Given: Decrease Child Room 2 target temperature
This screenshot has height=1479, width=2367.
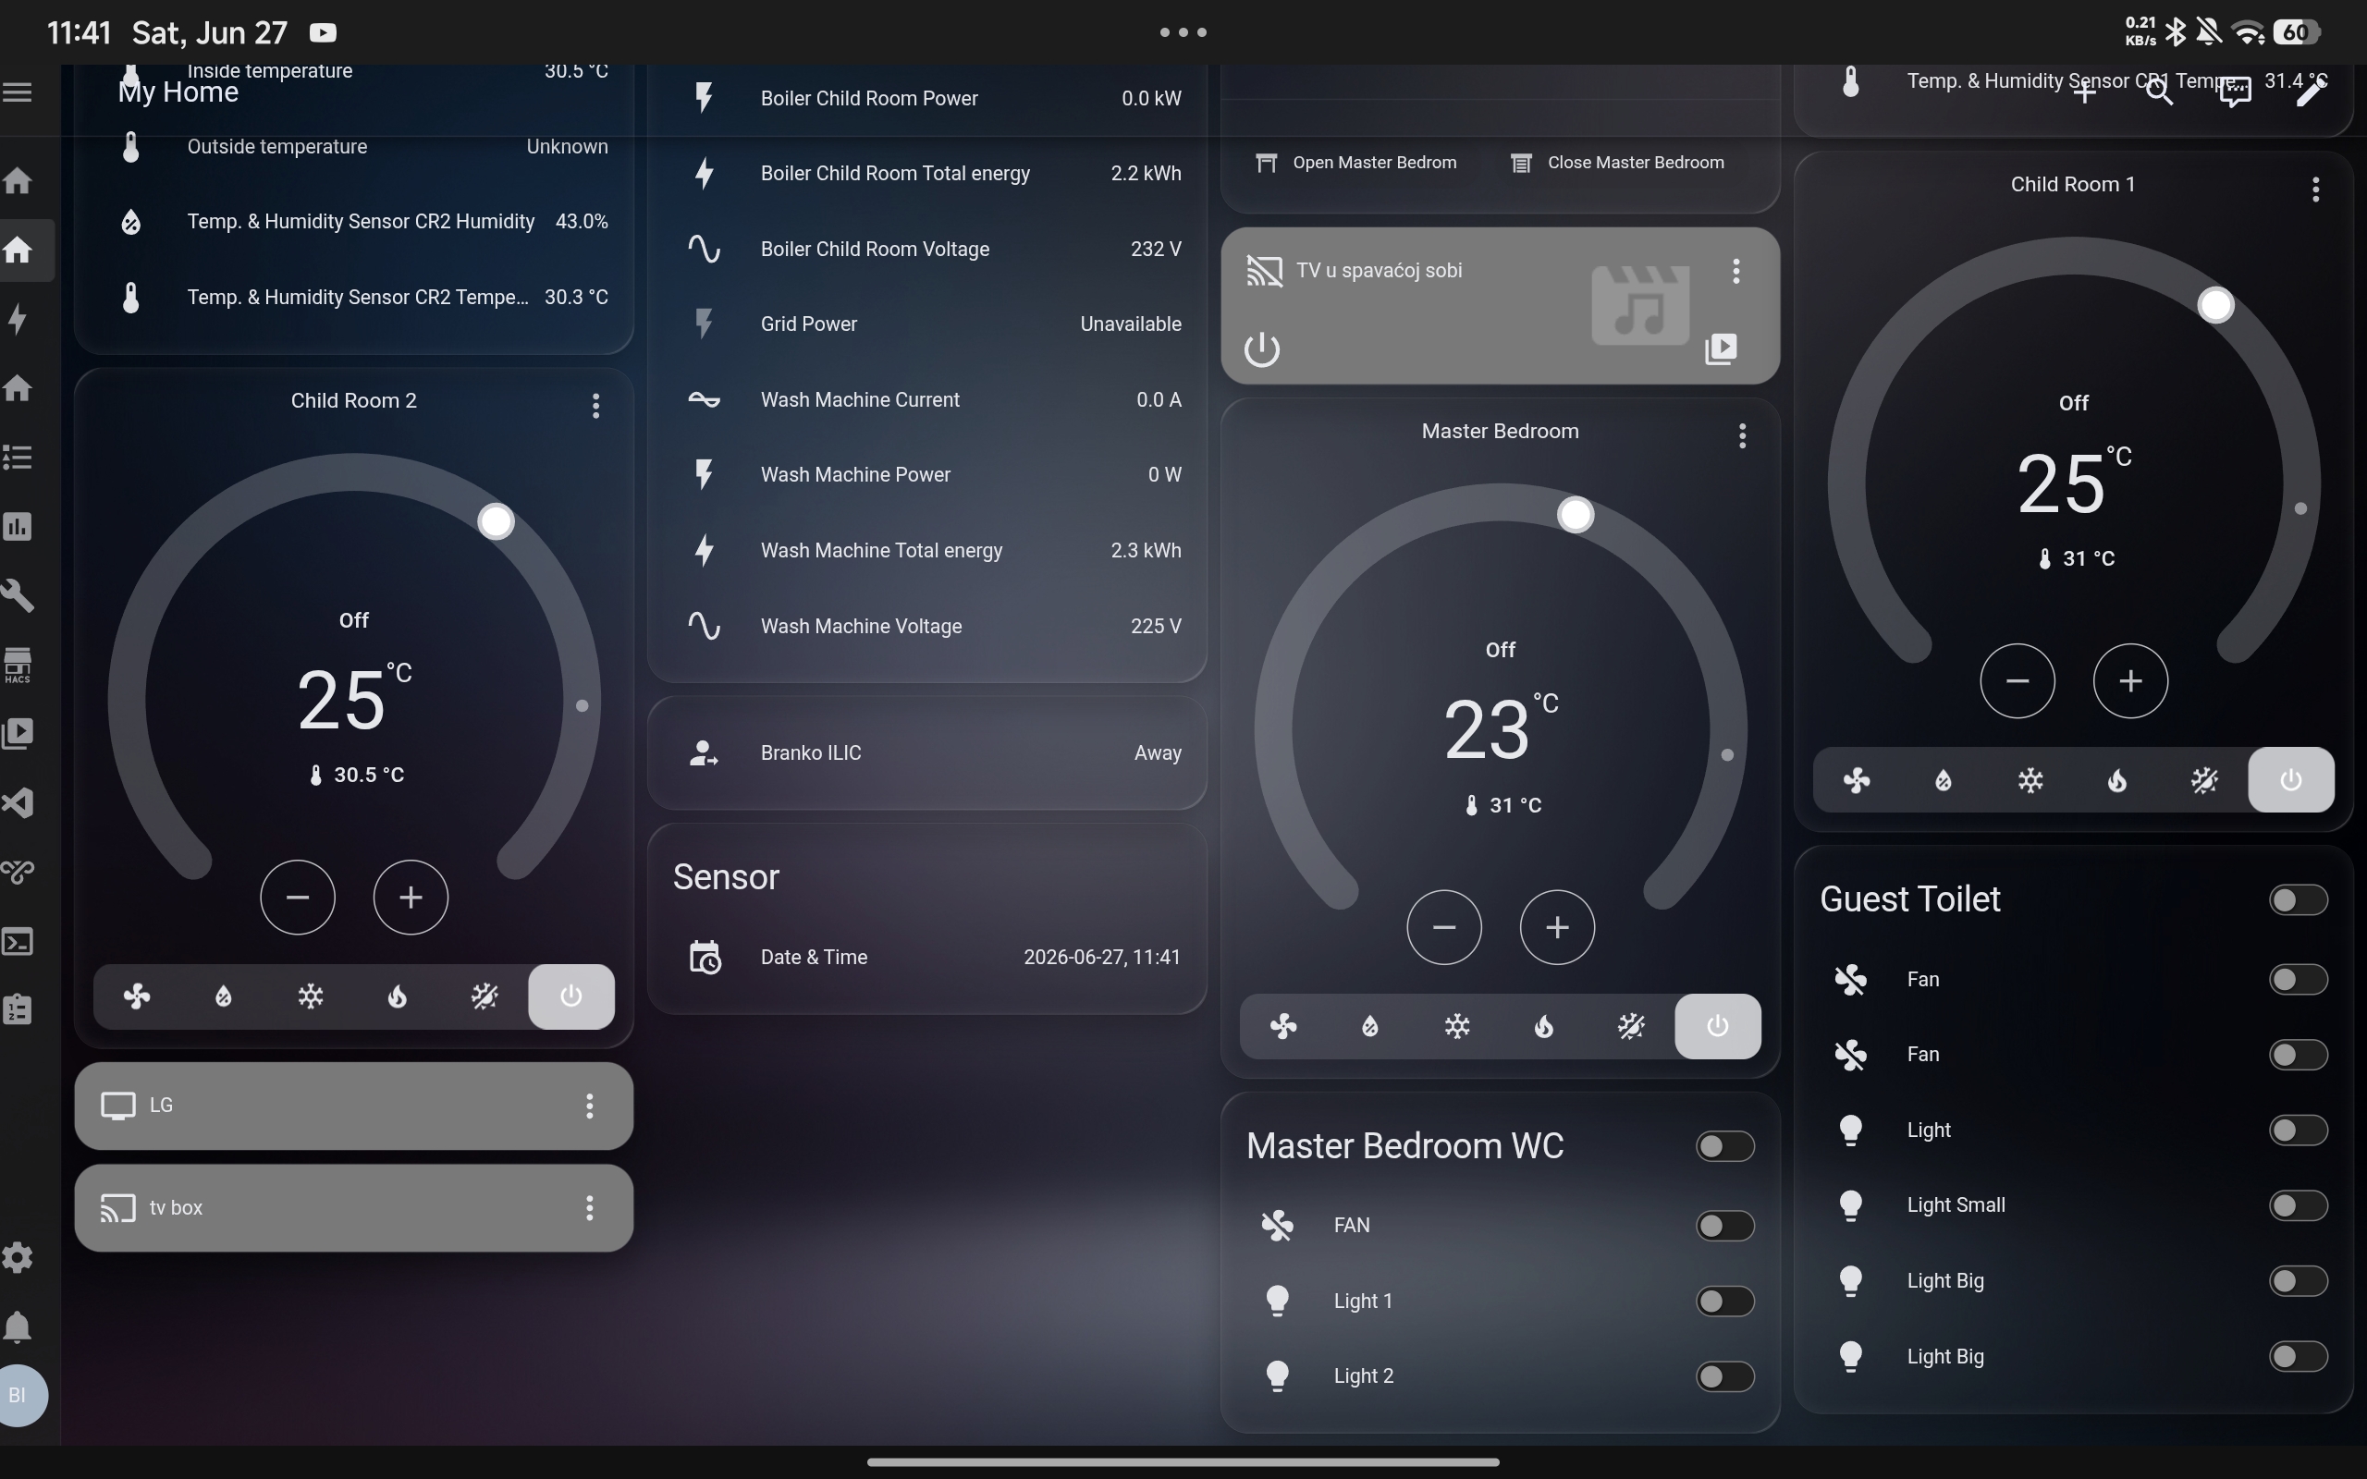Looking at the screenshot, I should [298, 897].
